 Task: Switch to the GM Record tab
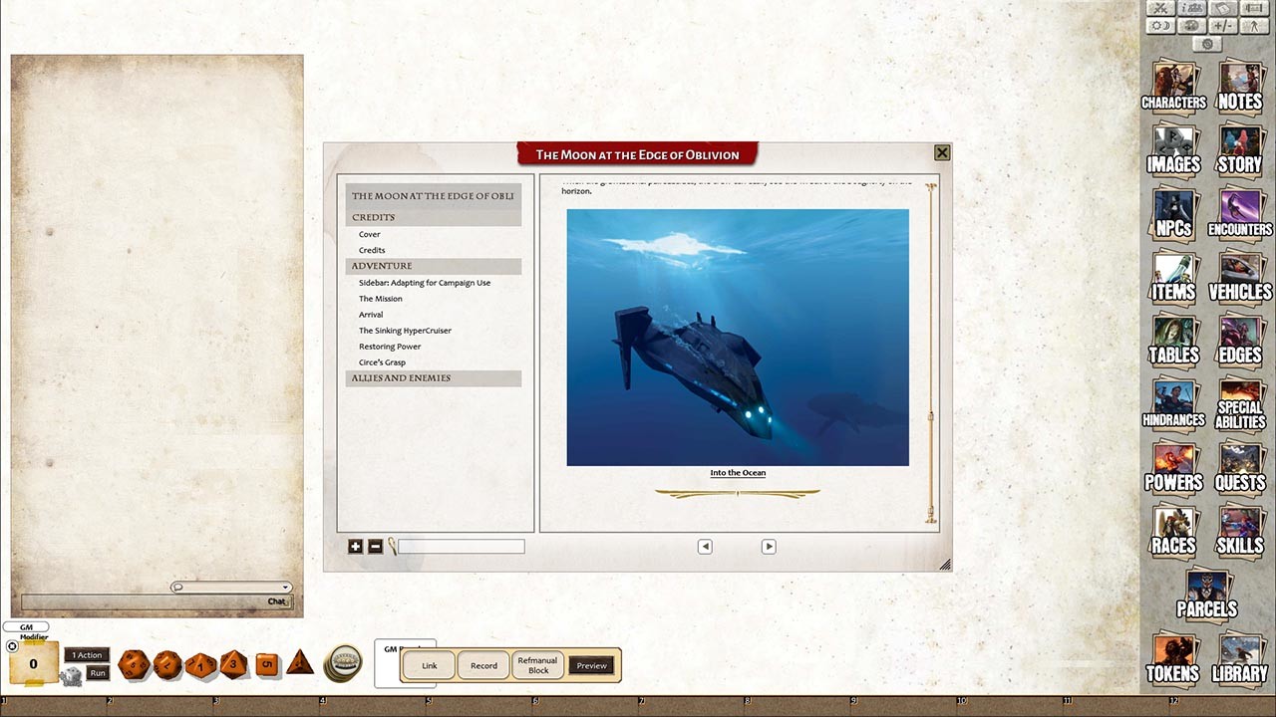tap(482, 665)
